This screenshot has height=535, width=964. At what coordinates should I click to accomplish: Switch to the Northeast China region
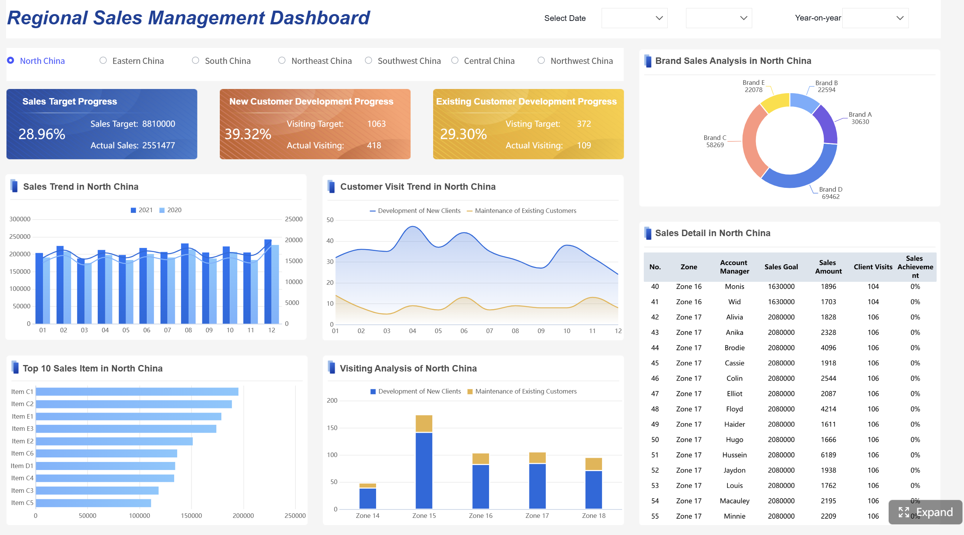(x=281, y=60)
